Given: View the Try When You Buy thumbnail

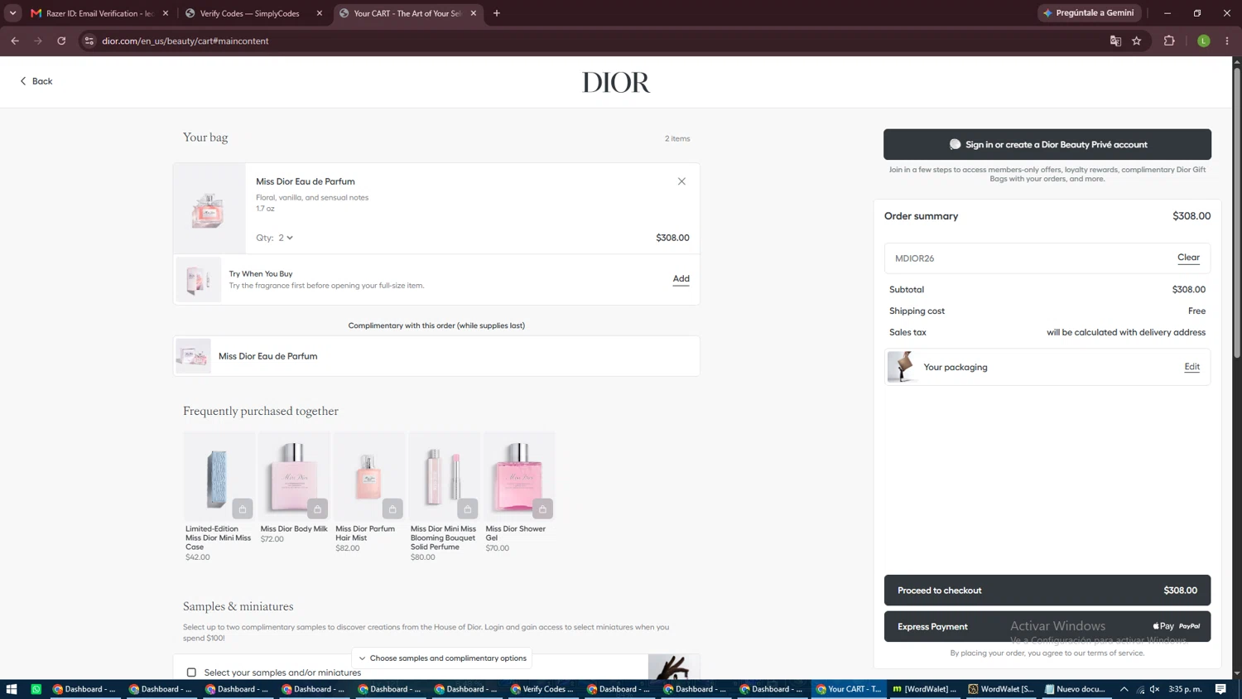Looking at the screenshot, I should pyautogui.click(x=199, y=280).
